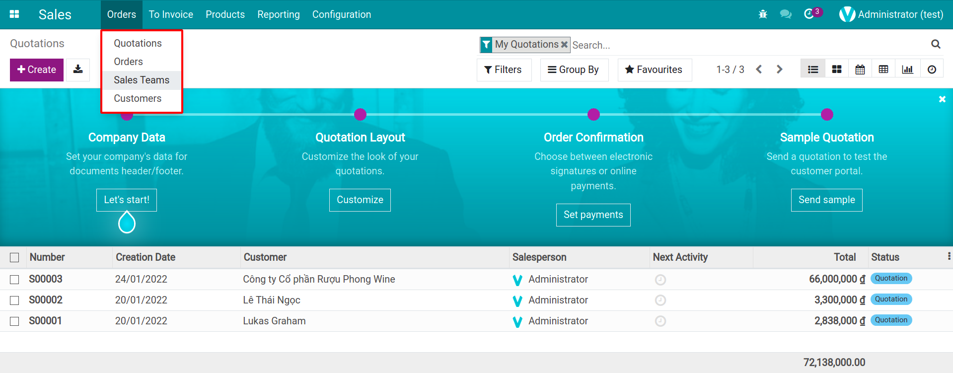Viewport: 953px width, 373px height.
Task: Open quotation for Lukas Graham
Action: pyautogui.click(x=274, y=321)
